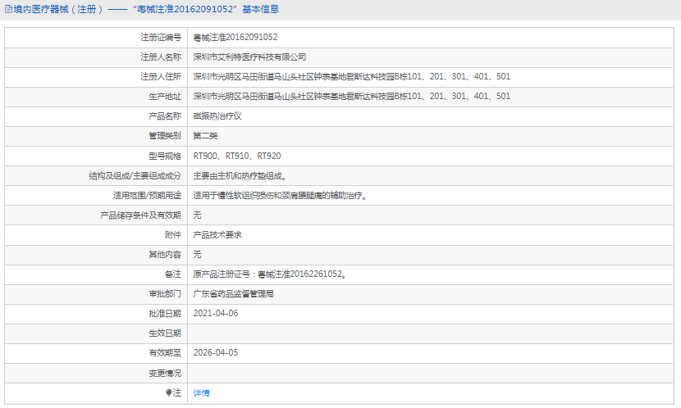Click the 变更情况 label

tap(165, 373)
